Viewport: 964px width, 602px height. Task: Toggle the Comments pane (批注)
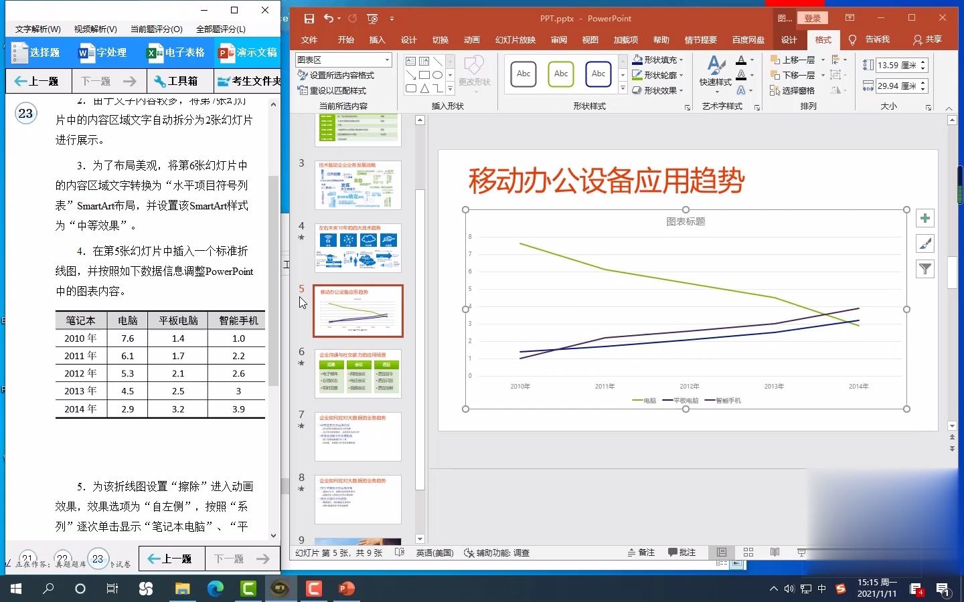681,553
